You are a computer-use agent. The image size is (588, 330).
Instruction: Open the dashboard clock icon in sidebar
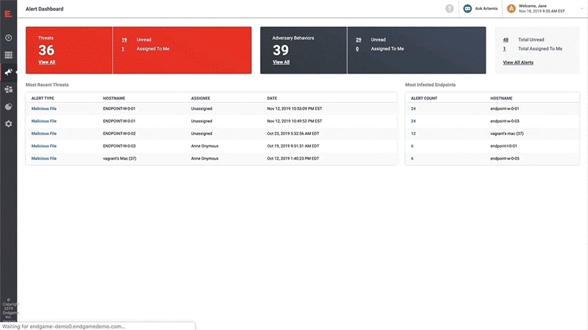(x=8, y=38)
